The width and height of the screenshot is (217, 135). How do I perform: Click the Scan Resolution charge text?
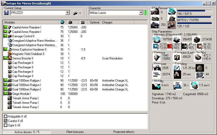click(x=112, y=58)
